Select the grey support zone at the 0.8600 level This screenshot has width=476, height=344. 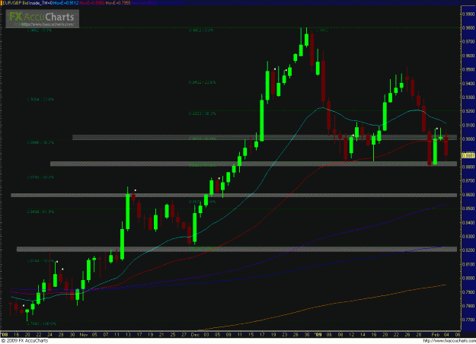234,196
